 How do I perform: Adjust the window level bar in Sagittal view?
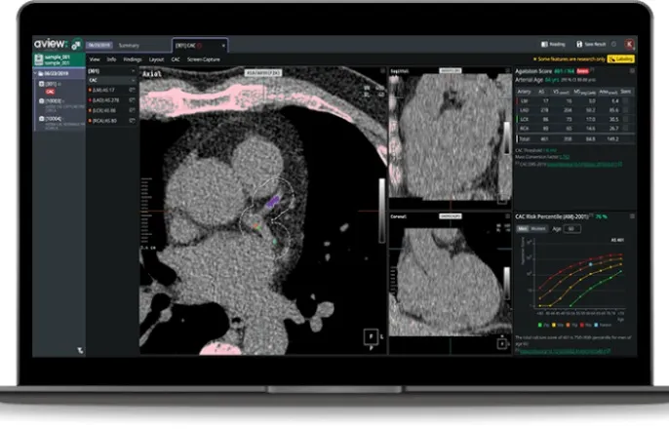pyautogui.click(x=506, y=137)
